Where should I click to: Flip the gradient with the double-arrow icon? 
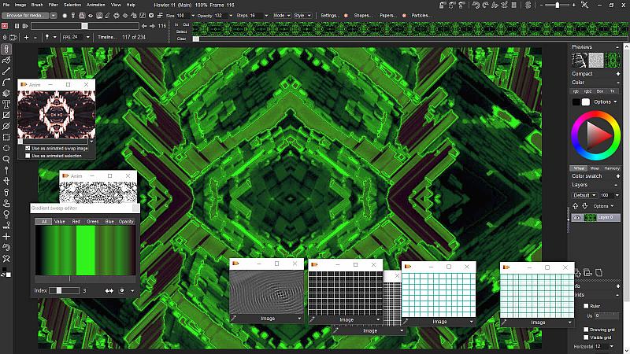click(x=109, y=291)
